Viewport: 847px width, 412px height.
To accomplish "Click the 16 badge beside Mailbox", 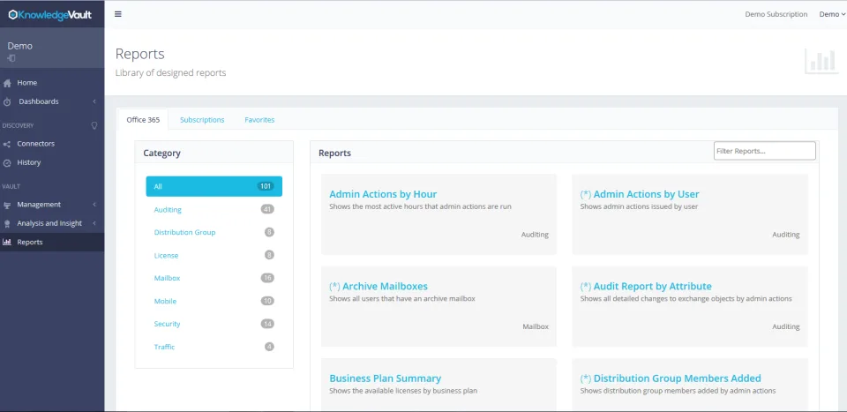I will [267, 278].
